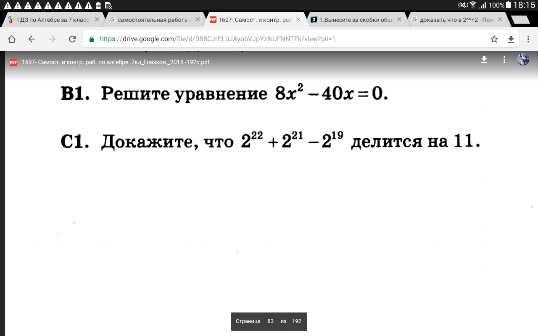The height and width of the screenshot is (336, 538).
Task: Close the ГДЗ по Алгебре tab
Action: (x=97, y=19)
